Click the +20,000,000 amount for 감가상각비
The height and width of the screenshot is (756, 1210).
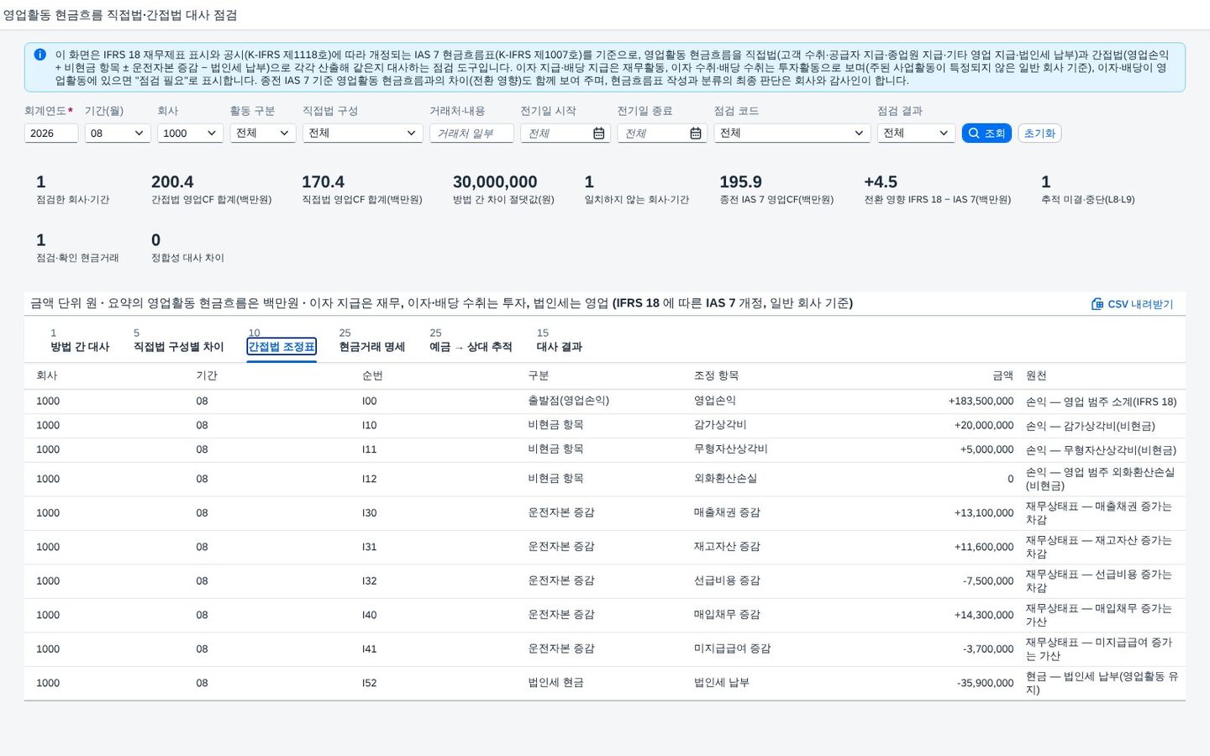(984, 426)
